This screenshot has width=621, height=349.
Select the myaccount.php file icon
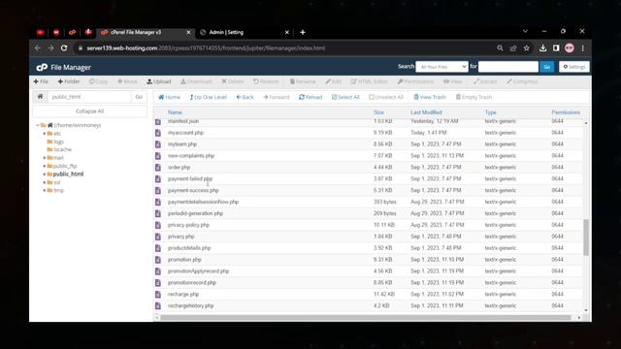click(158, 133)
